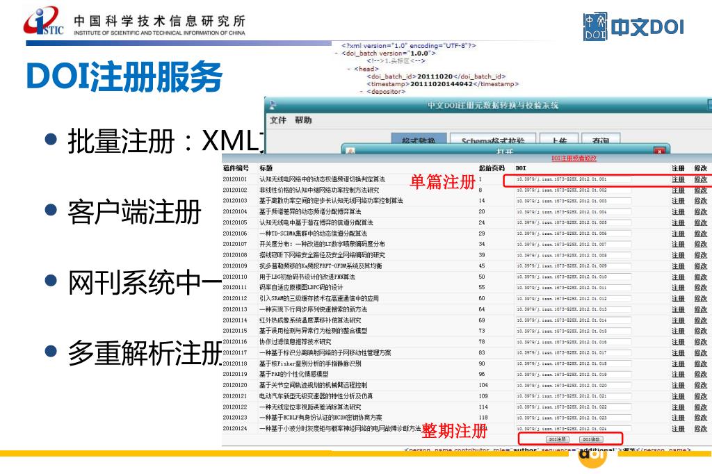Open the DOI注册或者修改 red link

(574, 158)
